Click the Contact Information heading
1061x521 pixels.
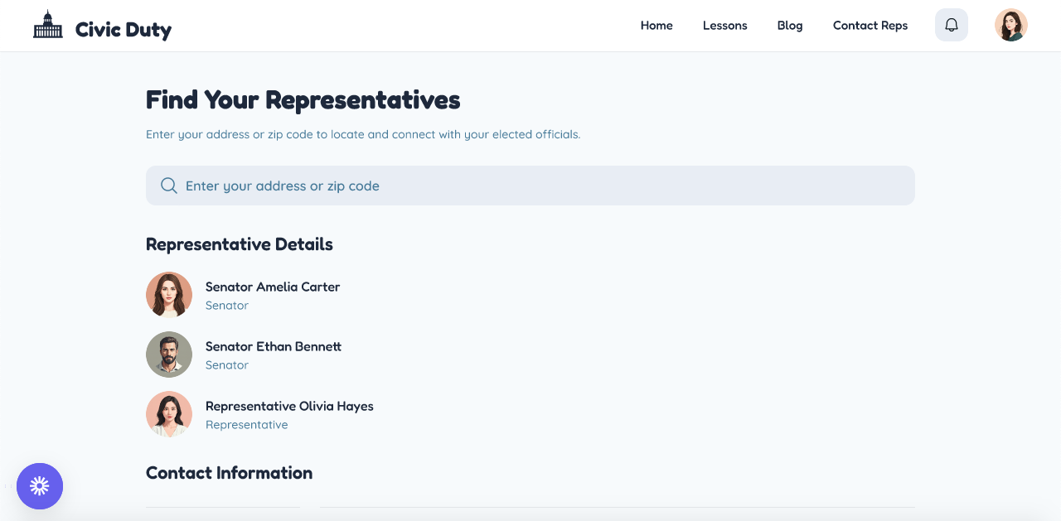(x=229, y=473)
